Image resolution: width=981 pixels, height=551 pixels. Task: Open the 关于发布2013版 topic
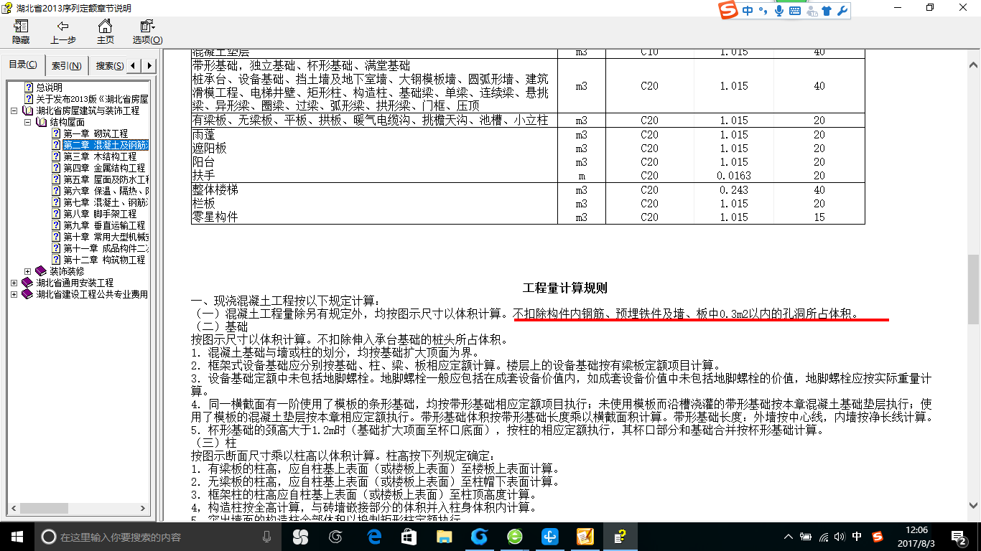pyautogui.click(x=92, y=99)
